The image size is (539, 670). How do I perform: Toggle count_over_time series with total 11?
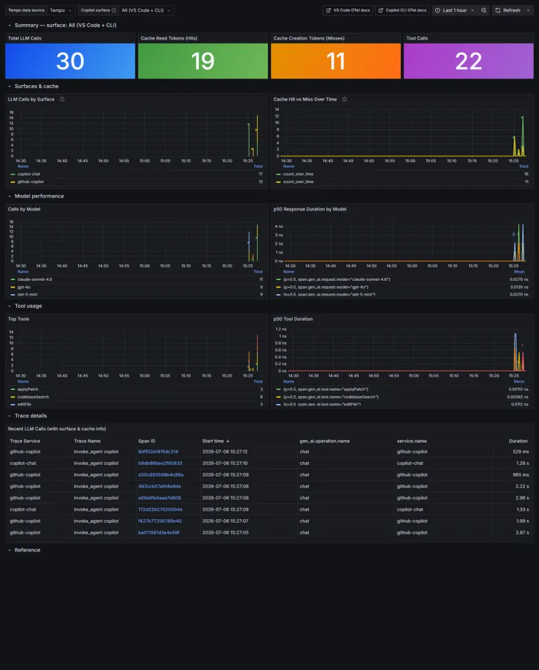point(298,182)
